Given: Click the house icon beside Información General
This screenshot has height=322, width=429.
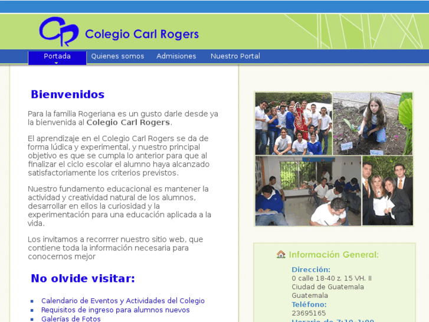Looking at the screenshot, I should click(281, 254).
